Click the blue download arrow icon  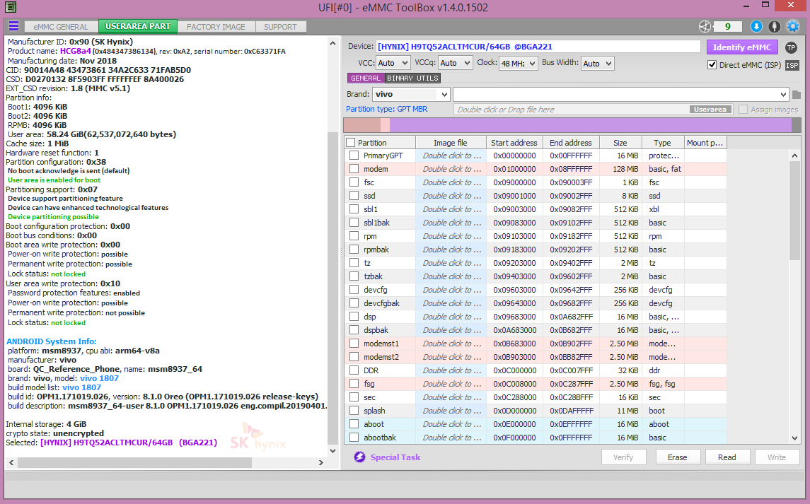pos(756,26)
